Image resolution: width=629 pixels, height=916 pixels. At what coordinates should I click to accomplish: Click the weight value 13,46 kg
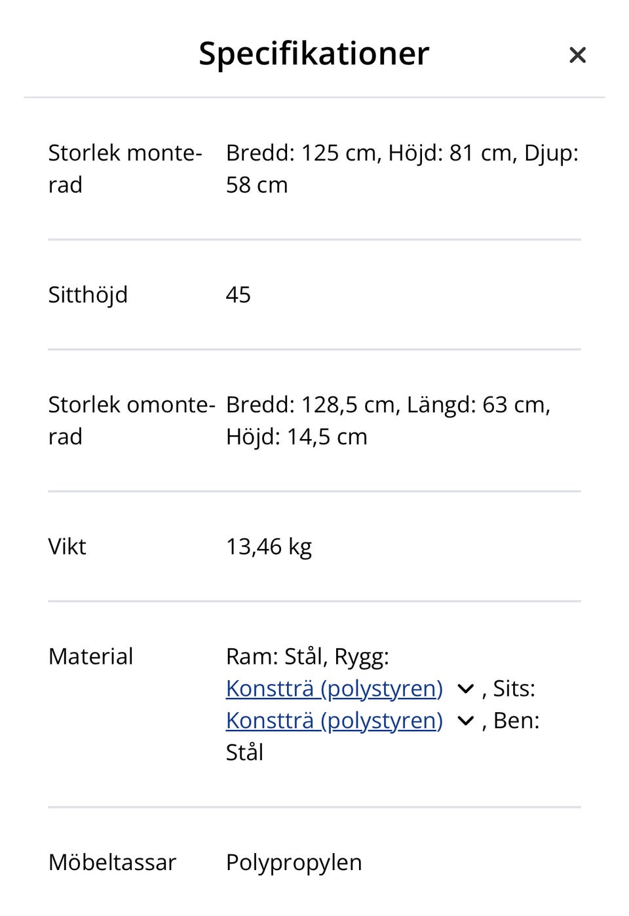269,546
